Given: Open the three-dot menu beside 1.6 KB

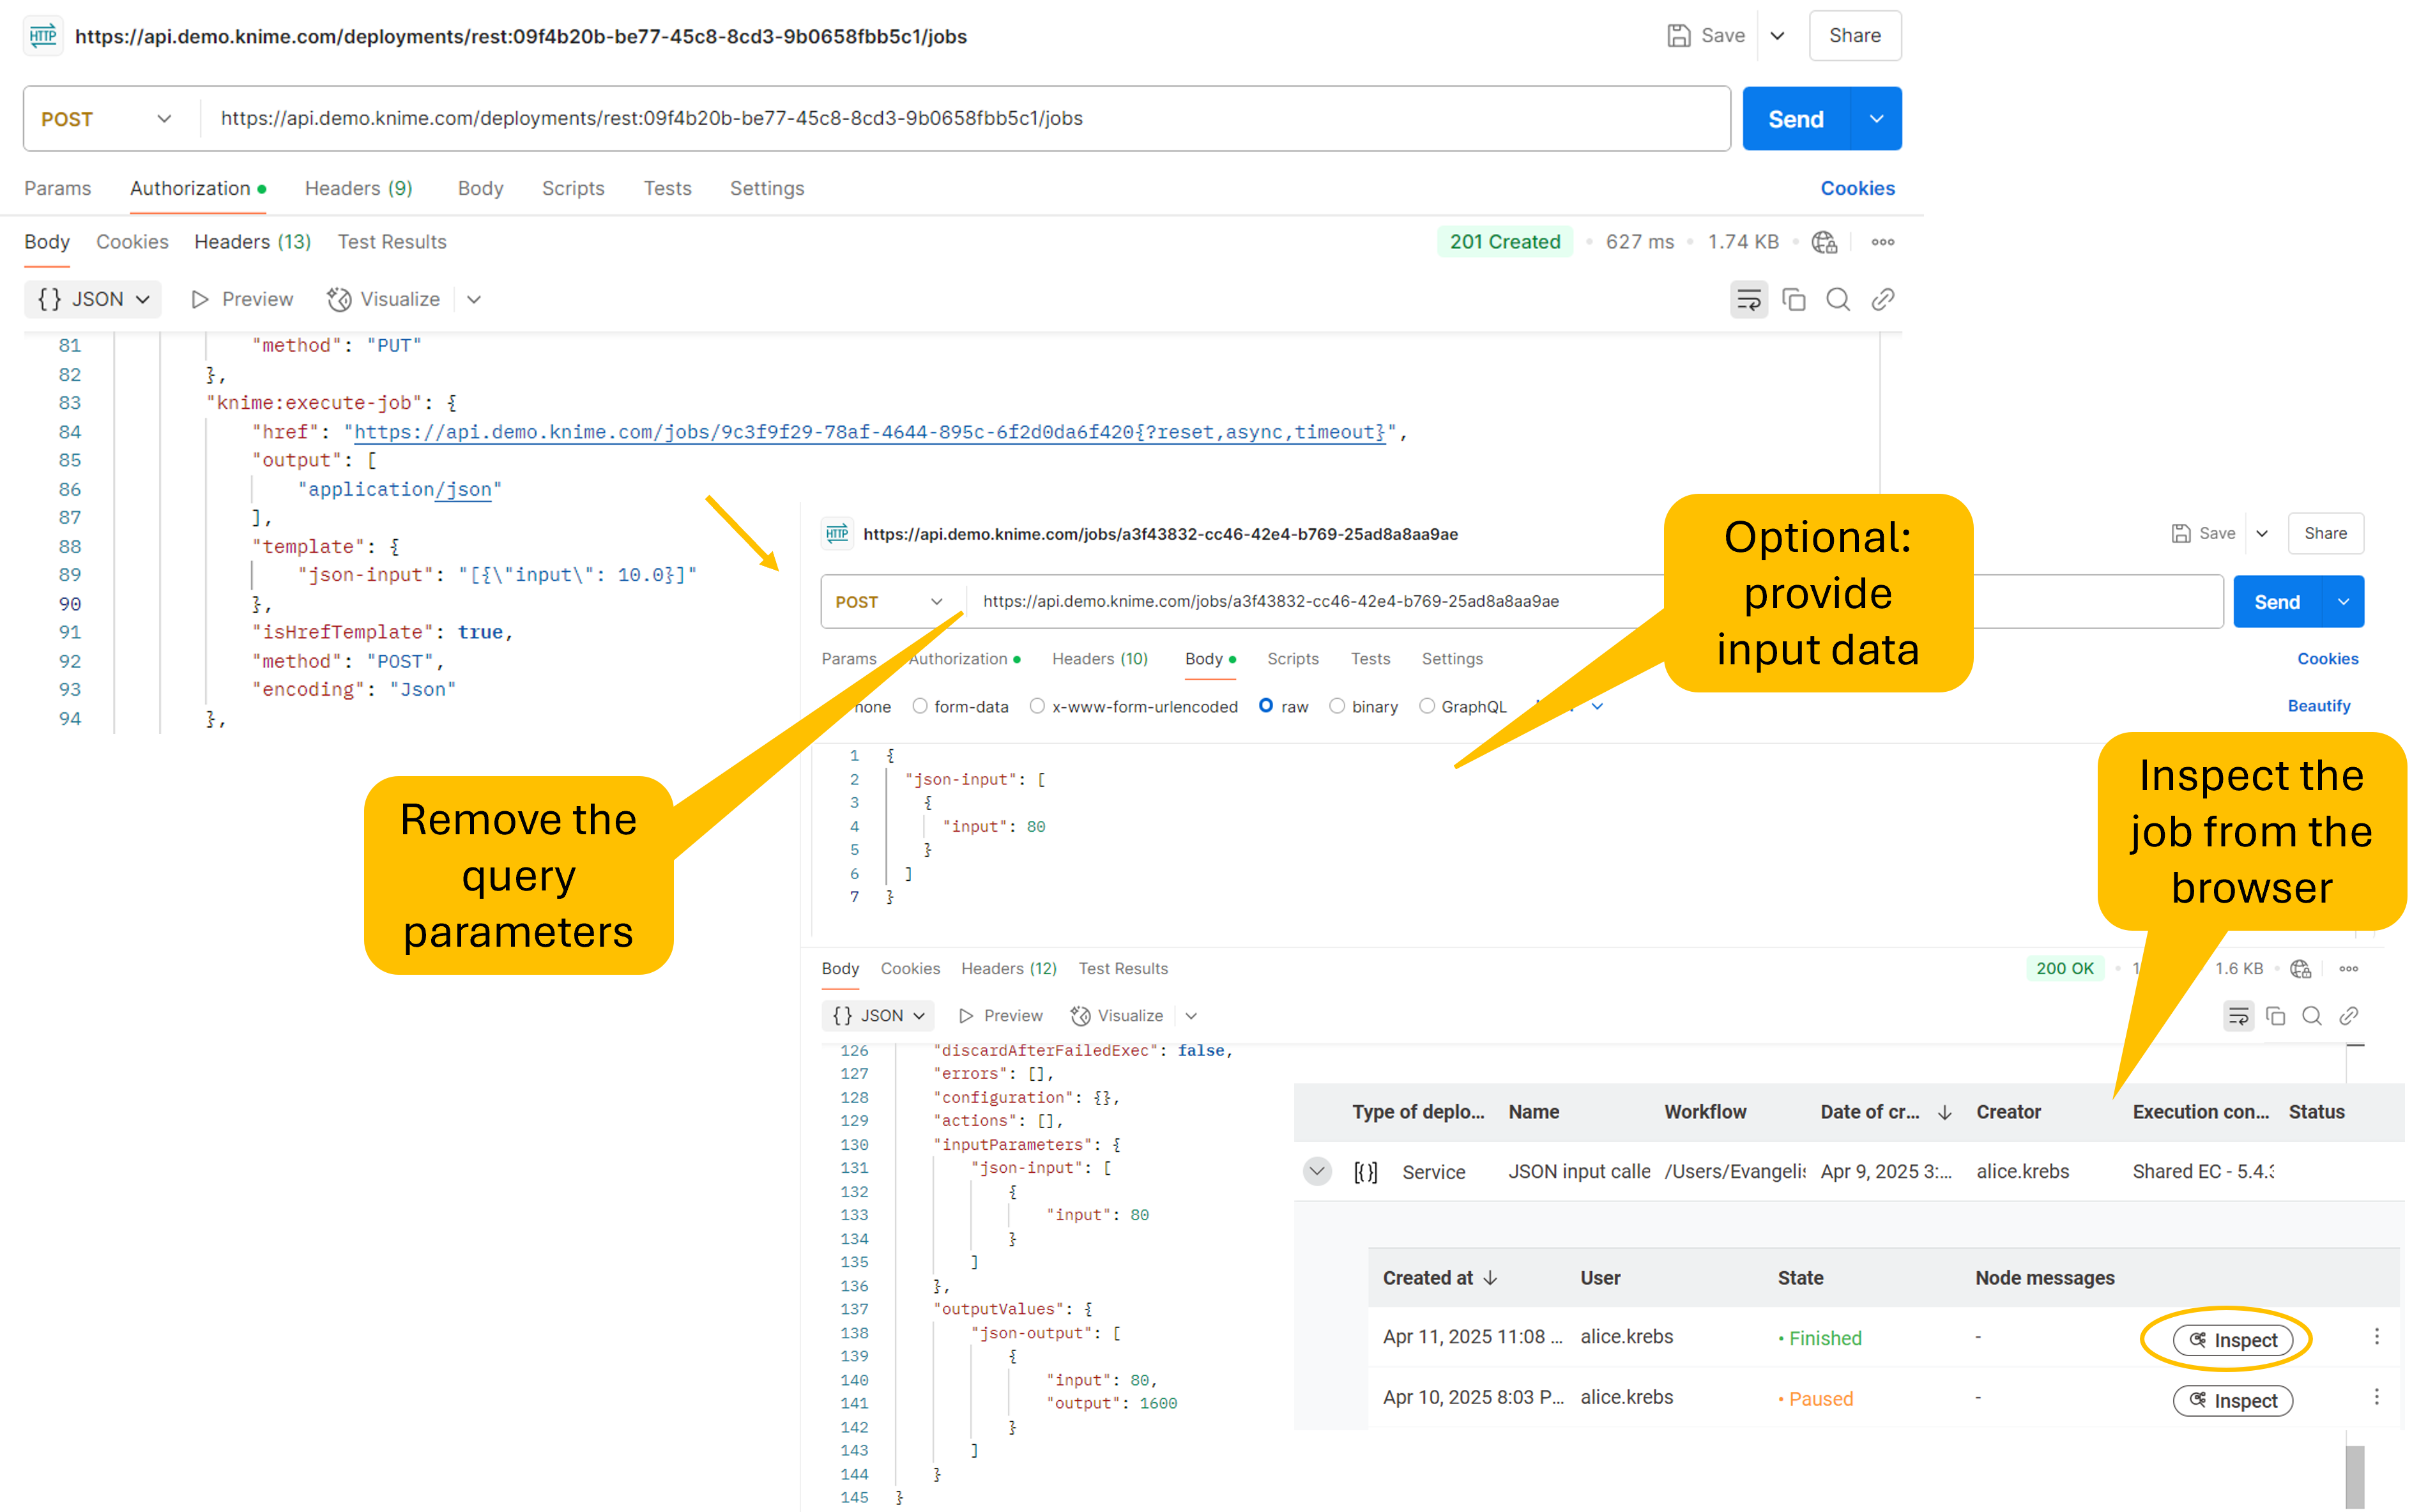Looking at the screenshot, I should pos(2349,969).
